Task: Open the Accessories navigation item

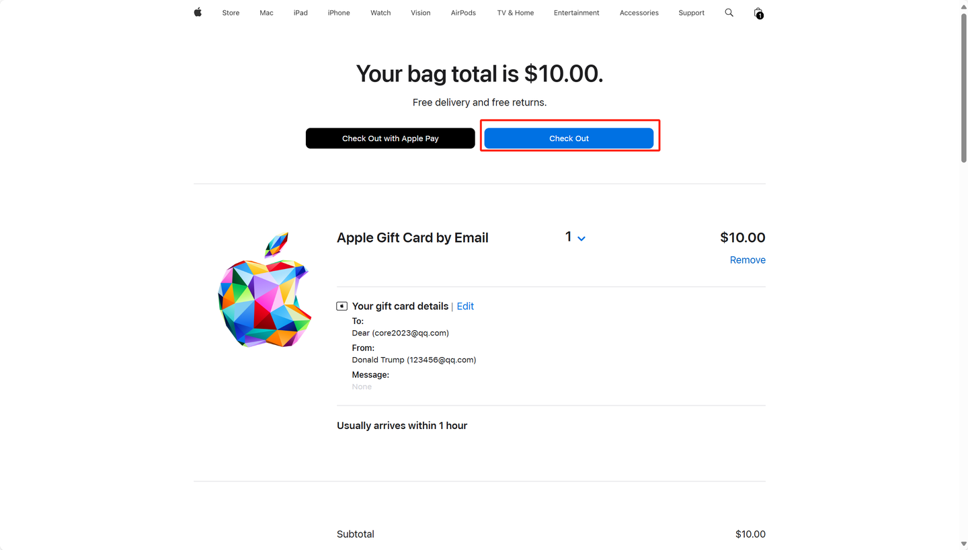Action: coord(639,13)
